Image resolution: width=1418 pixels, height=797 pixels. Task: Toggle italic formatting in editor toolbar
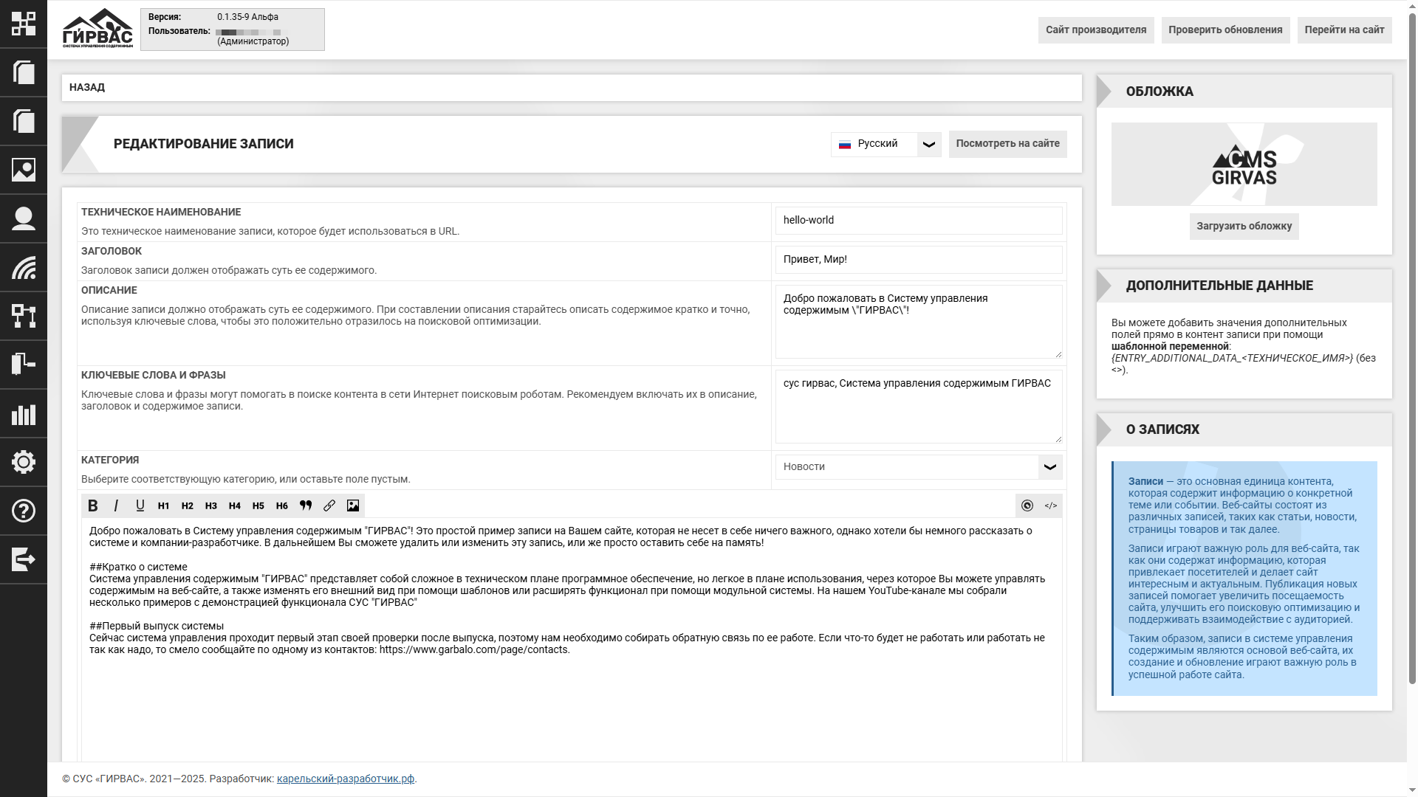[x=116, y=506]
